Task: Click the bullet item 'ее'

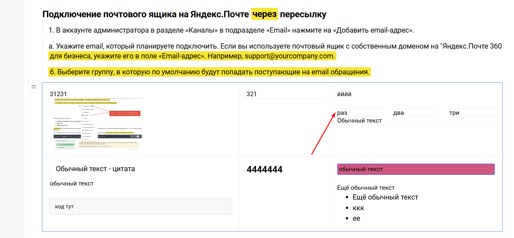Action: 356,218
